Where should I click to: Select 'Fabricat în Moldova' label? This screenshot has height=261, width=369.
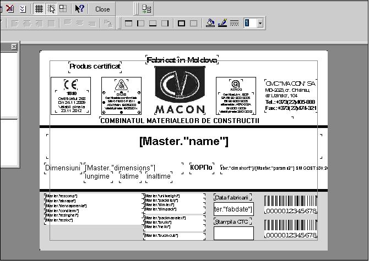pos(182,60)
